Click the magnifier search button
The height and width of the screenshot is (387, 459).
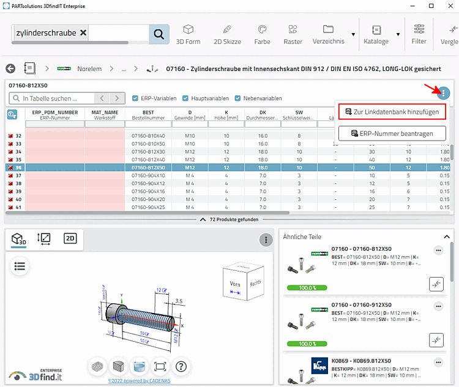click(159, 34)
